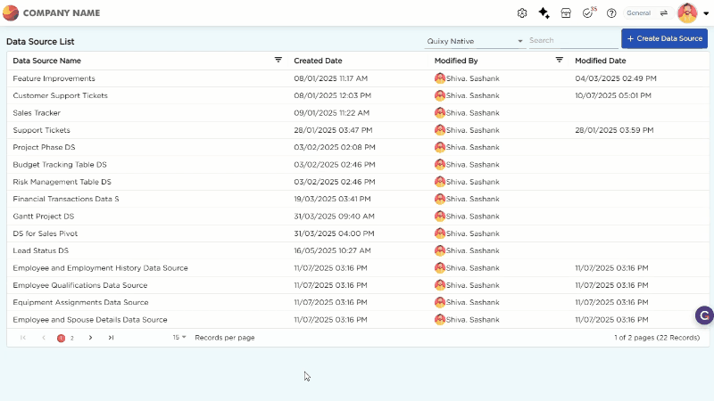
Task: Click the purple chat widget icon
Action: 703,315
